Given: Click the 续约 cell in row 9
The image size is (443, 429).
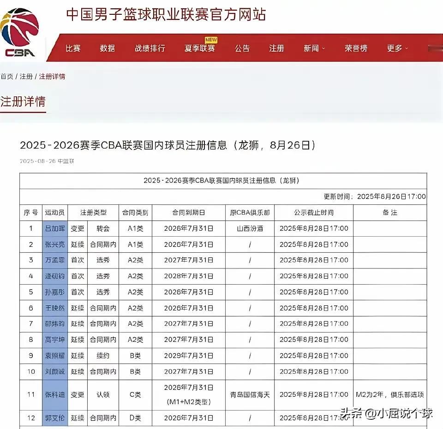Looking at the screenshot, I should coord(103,356).
